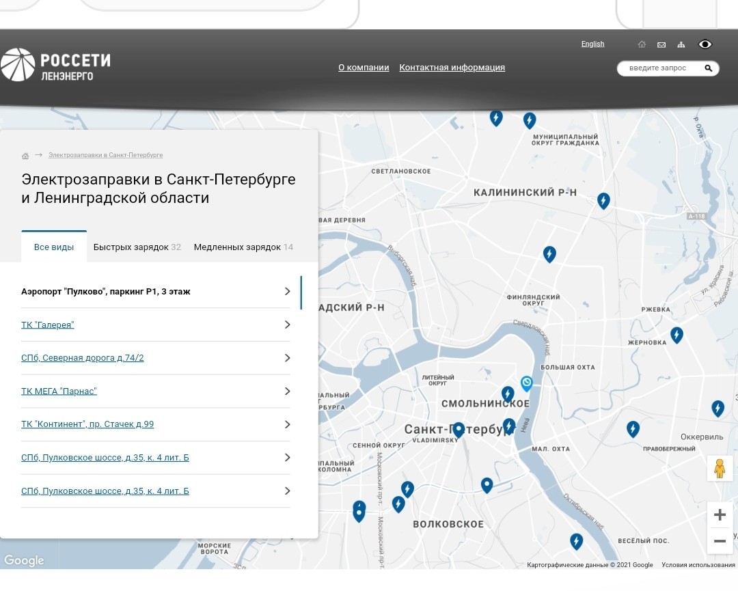Switch site language to English

point(592,44)
